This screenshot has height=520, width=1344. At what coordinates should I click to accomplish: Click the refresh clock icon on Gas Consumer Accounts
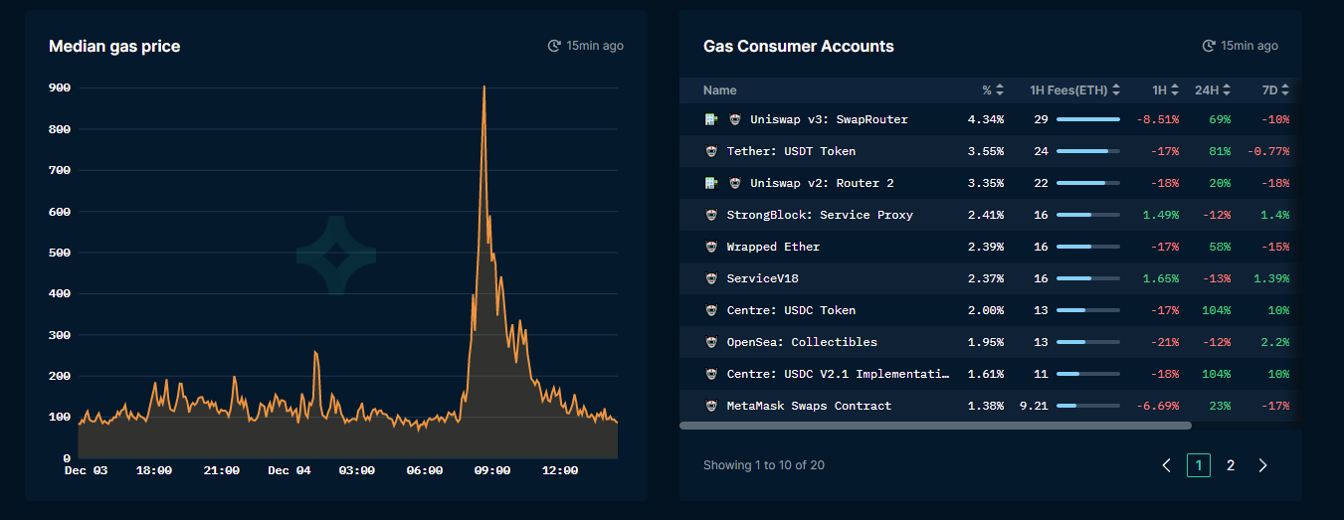pyautogui.click(x=1209, y=46)
